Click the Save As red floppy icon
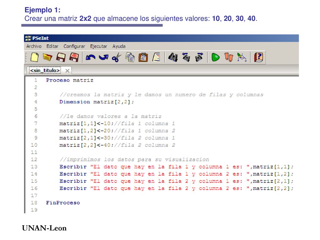 pos(74,57)
